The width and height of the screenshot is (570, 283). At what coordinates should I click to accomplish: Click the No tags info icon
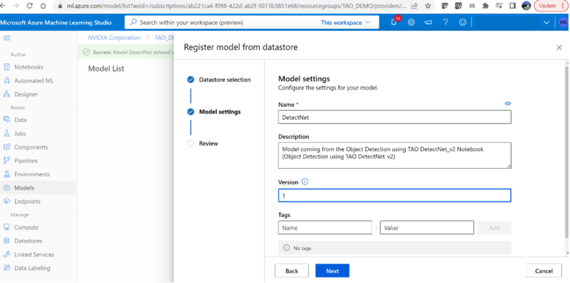(x=287, y=248)
